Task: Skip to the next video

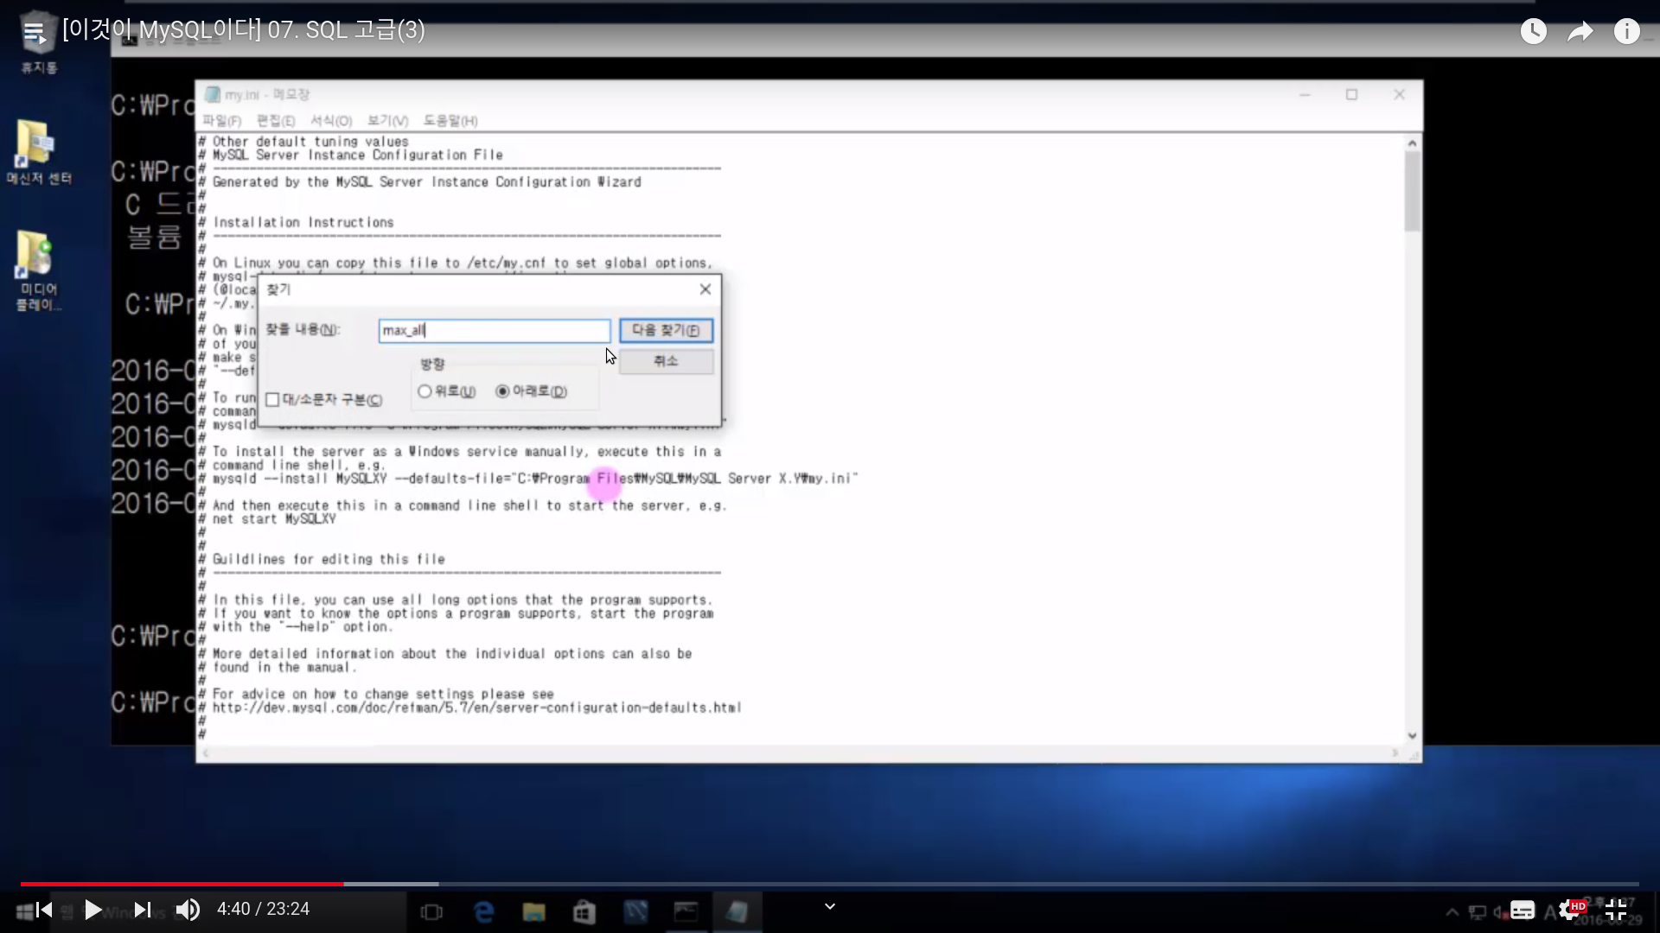Action: coord(143,910)
